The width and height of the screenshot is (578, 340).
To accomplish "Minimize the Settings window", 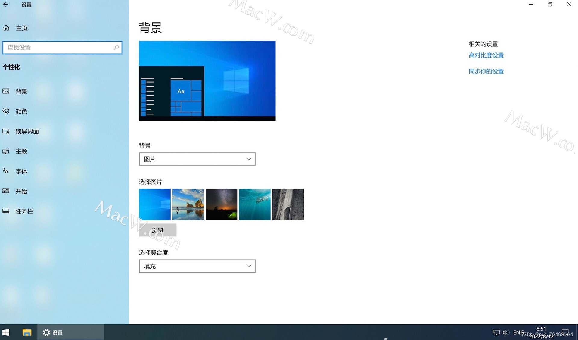I will pyautogui.click(x=531, y=5).
